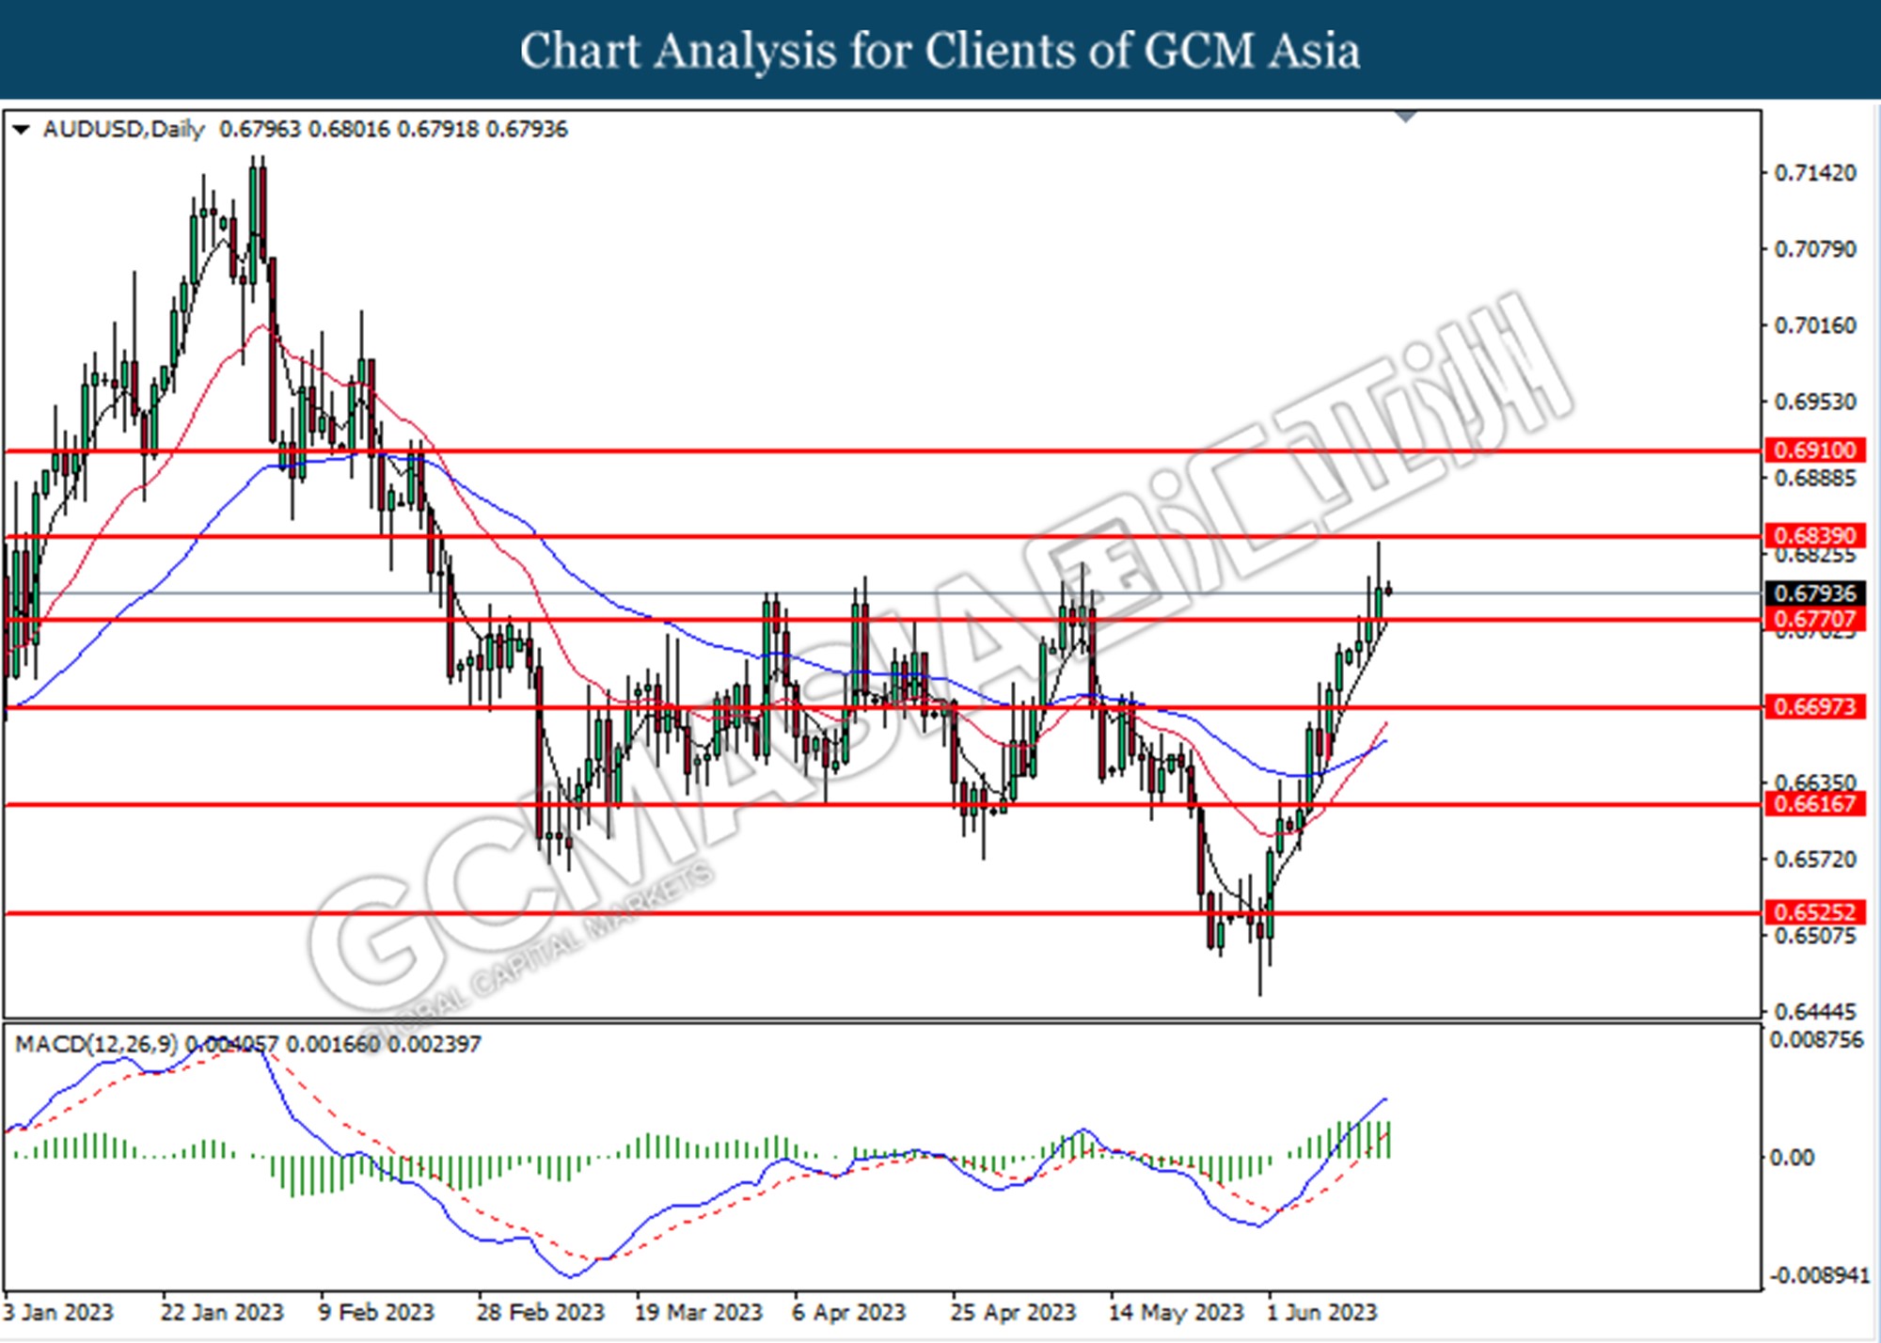Select the 0.69100 resistance level label
Screen dimensions: 1881x1343
1814,450
